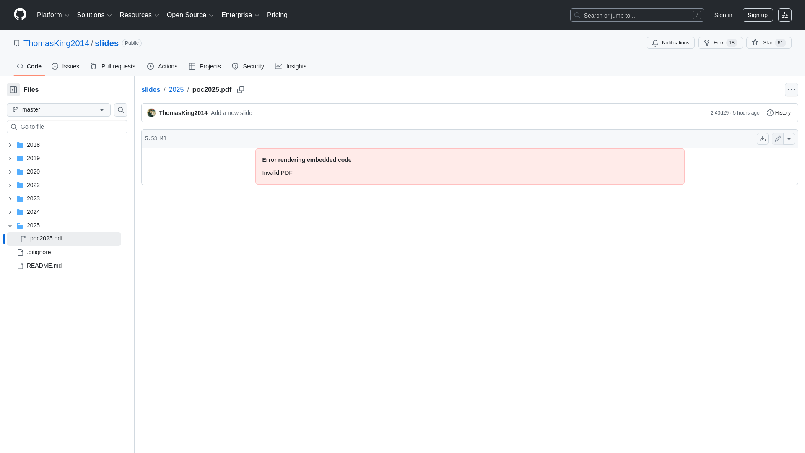Open the edit file pencil icon
The width and height of the screenshot is (805, 453).
(x=777, y=138)
